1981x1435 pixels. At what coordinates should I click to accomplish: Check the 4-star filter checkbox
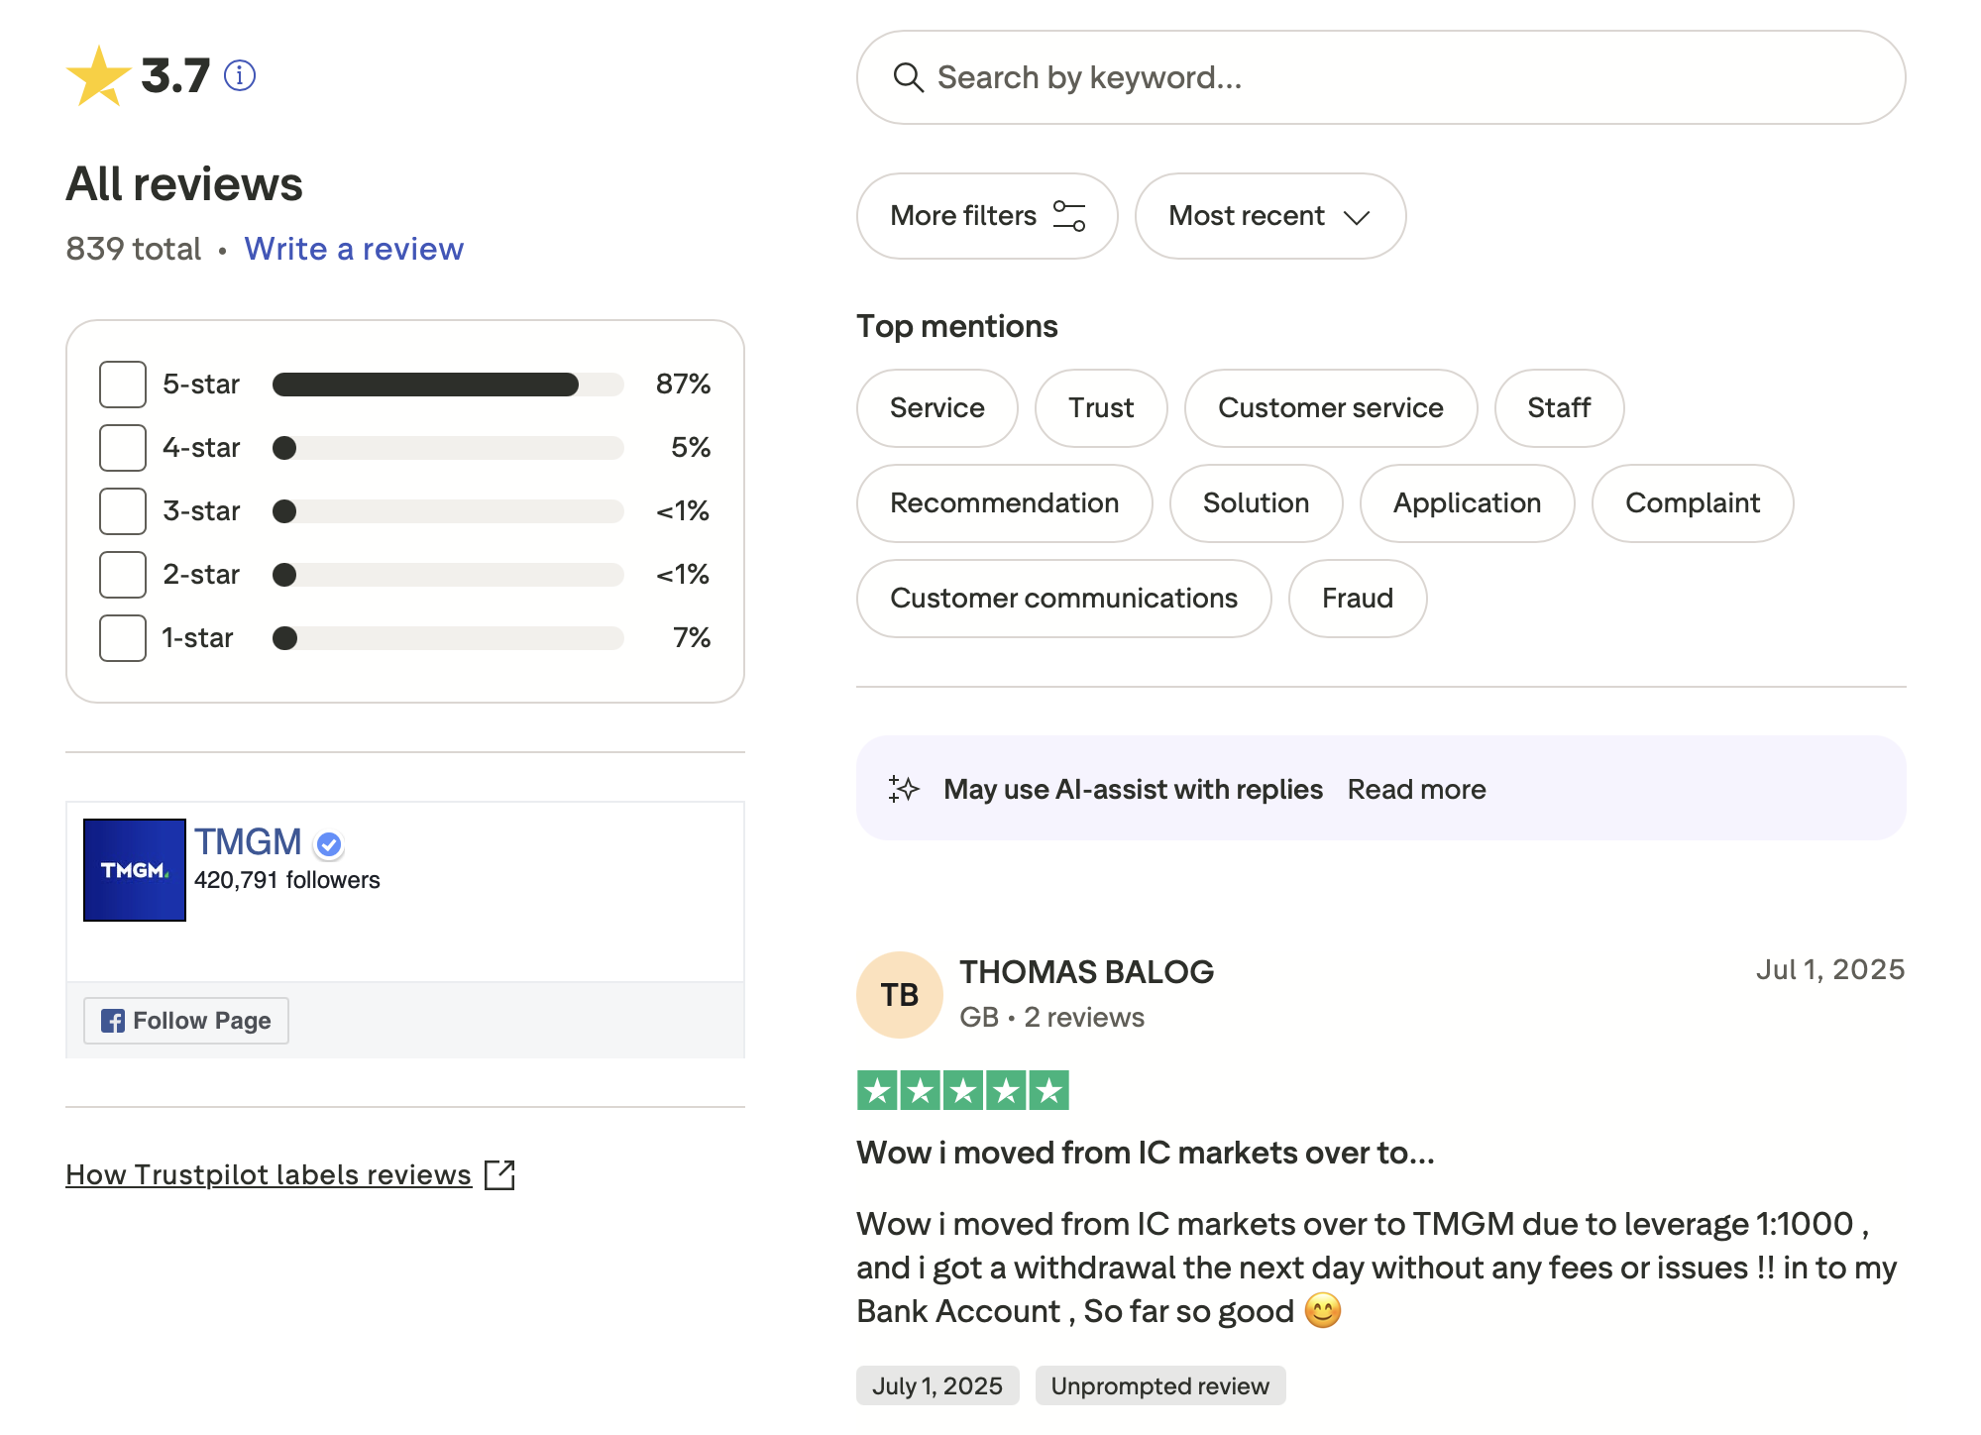[123, 448]
